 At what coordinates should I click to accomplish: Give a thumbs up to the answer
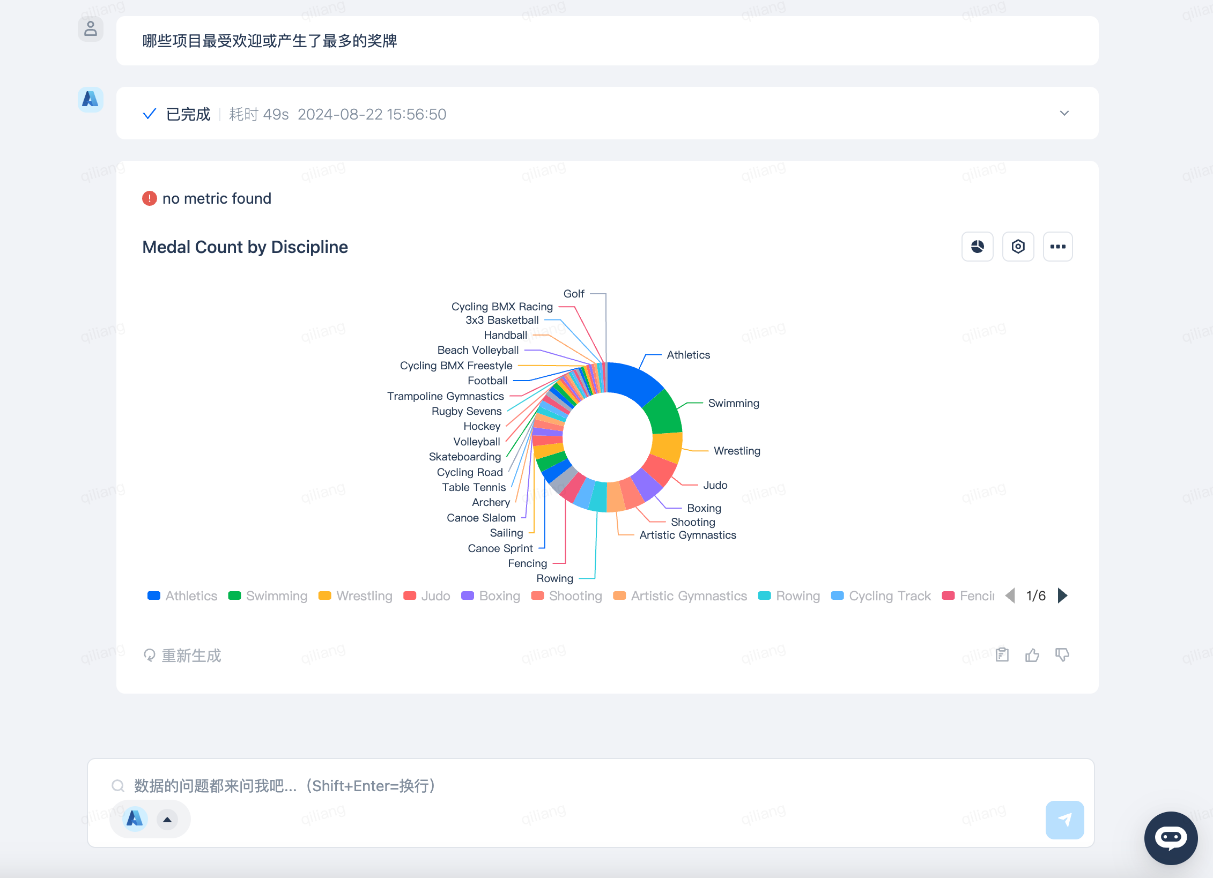tap(1032, 654)
